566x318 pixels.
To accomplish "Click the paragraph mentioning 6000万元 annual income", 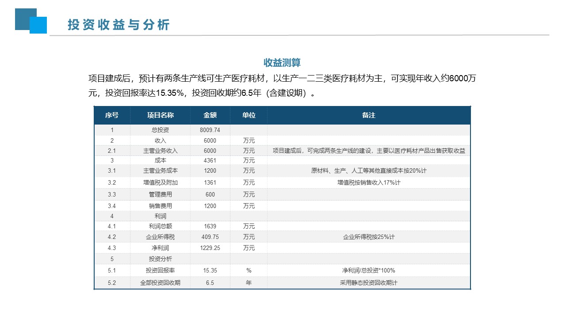I will coord(282,86).
